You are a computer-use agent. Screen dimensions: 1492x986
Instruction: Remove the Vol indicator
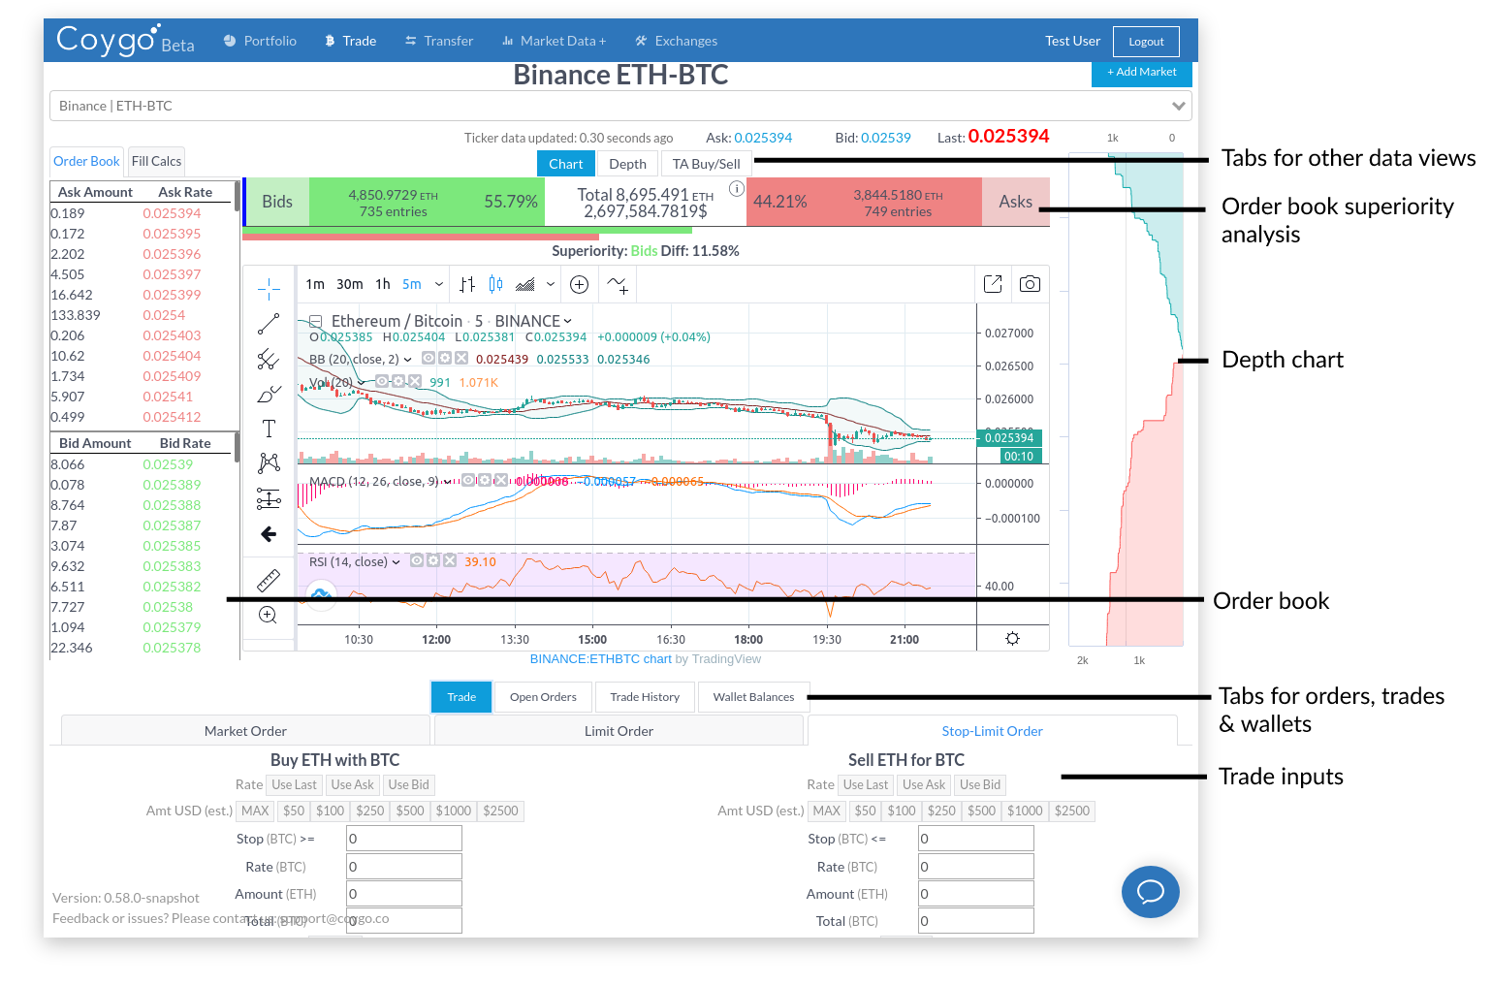(415, 381)
